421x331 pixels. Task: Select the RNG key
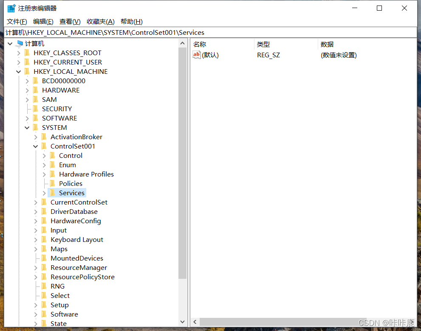pyautogui.click(x=57, y=286)
